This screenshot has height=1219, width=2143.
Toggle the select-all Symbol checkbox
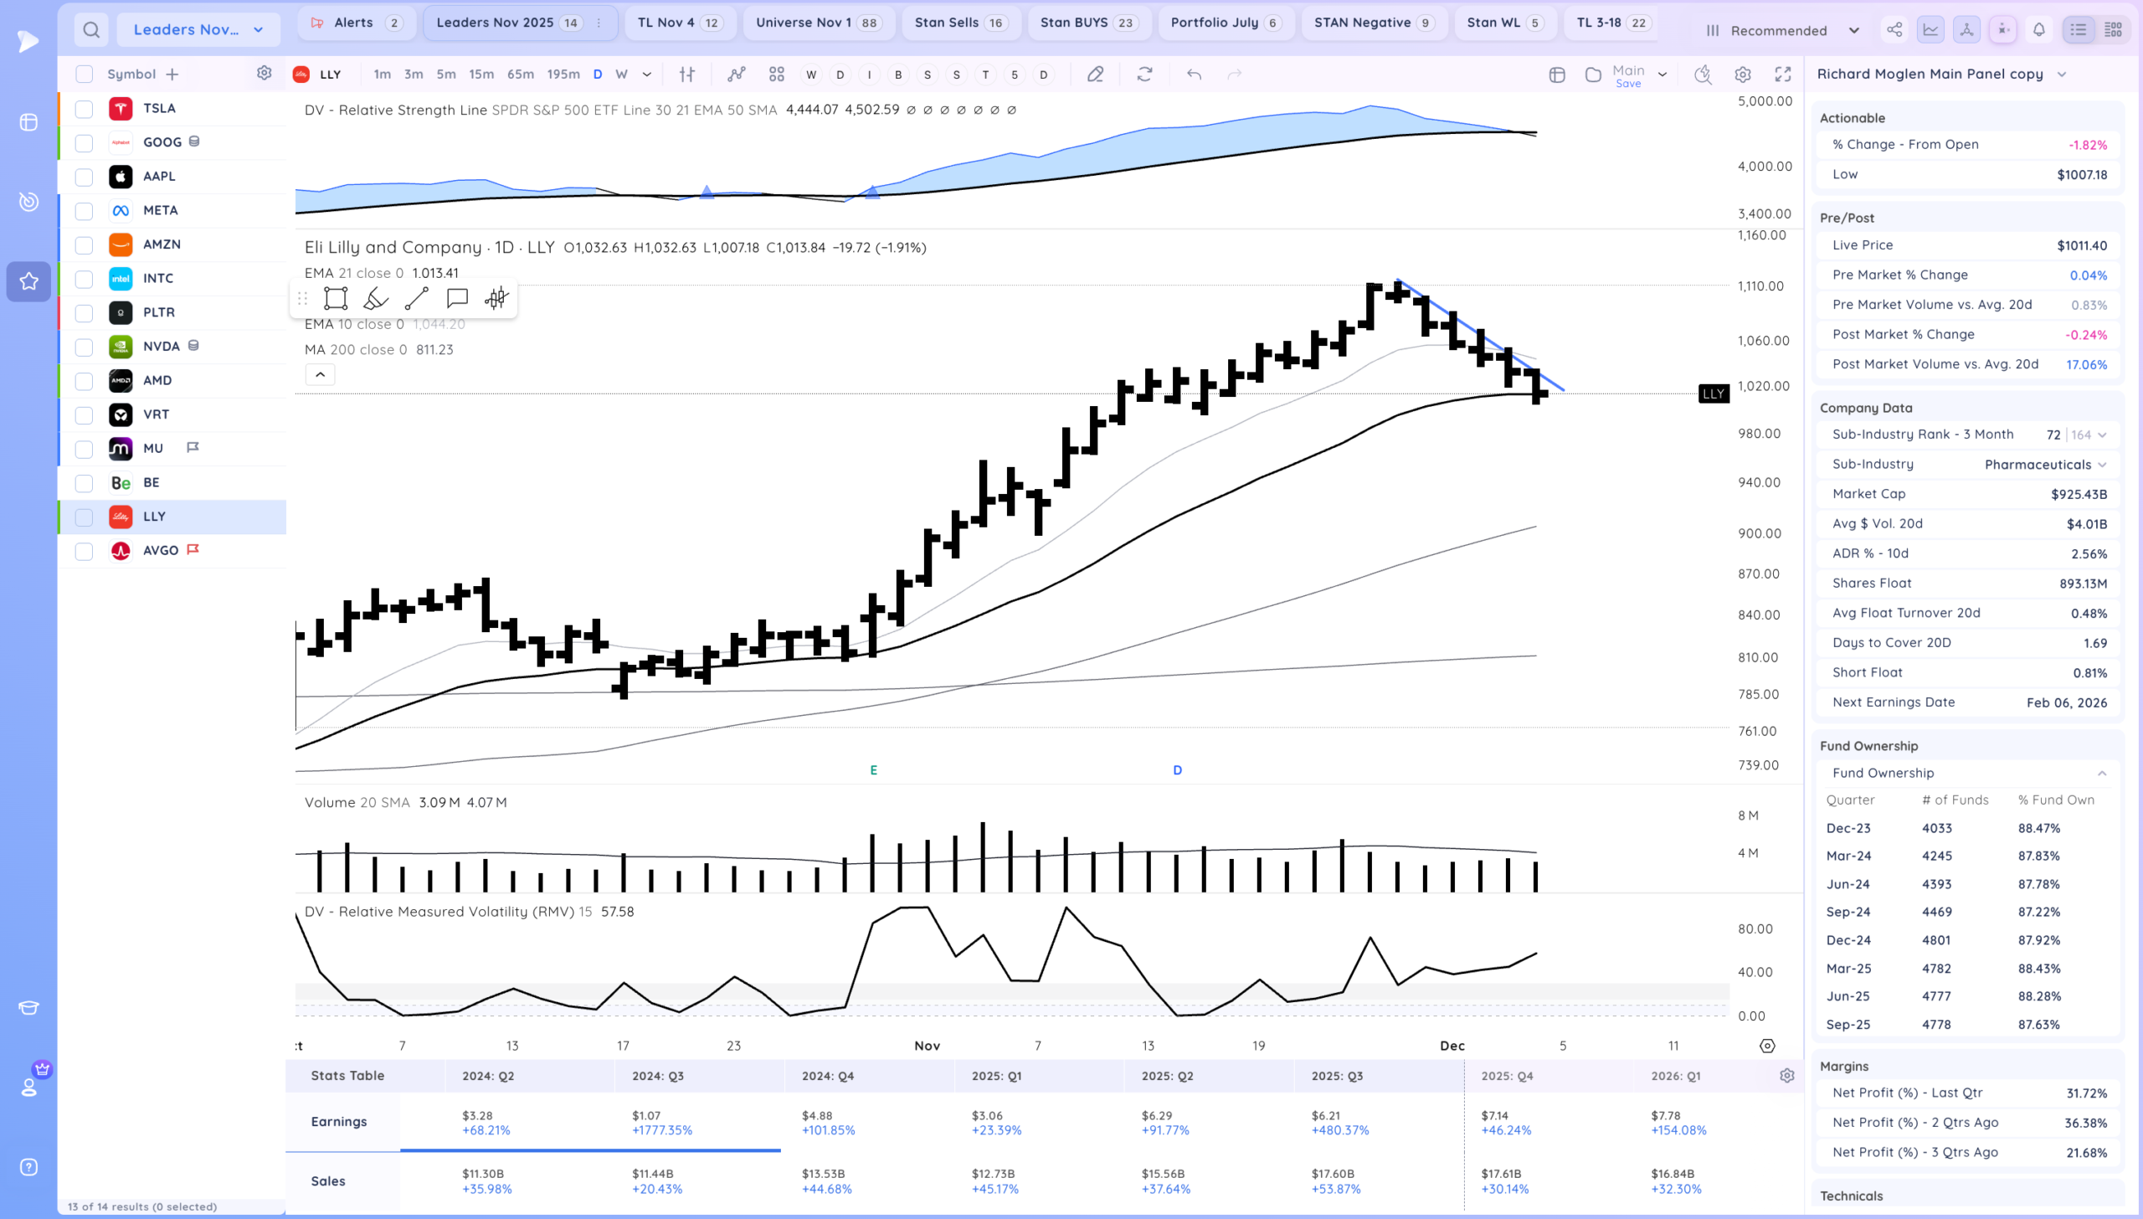(84, 75)
